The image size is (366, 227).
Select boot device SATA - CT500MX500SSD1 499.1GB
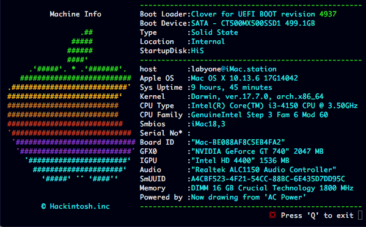click(253, 23)
